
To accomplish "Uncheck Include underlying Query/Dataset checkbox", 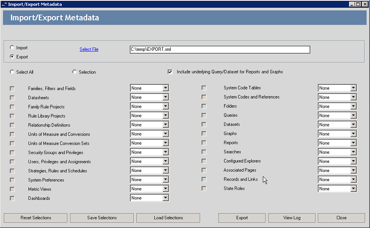I will coord(170,72).
